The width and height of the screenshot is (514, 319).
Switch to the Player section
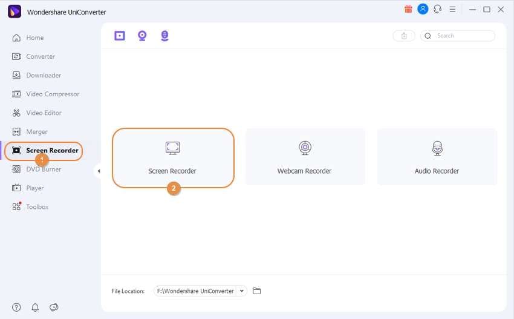[x=28, y=188]
